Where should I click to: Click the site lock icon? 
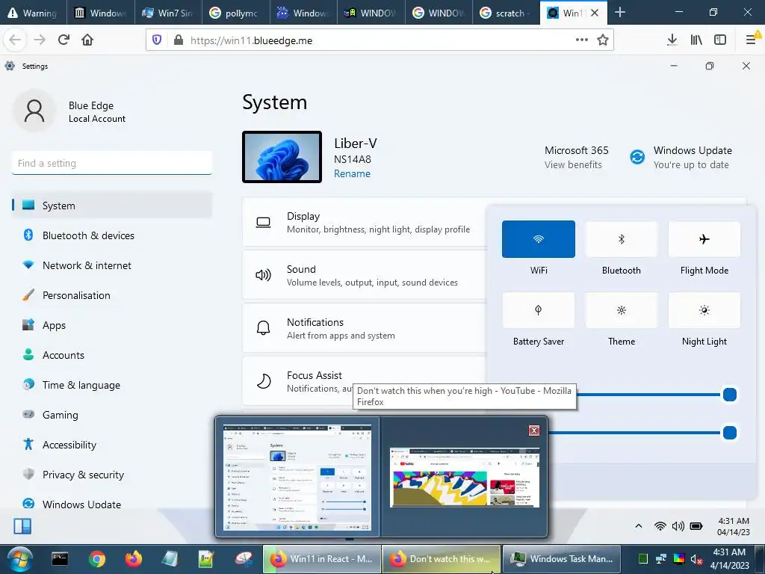(x=179, y=40)
